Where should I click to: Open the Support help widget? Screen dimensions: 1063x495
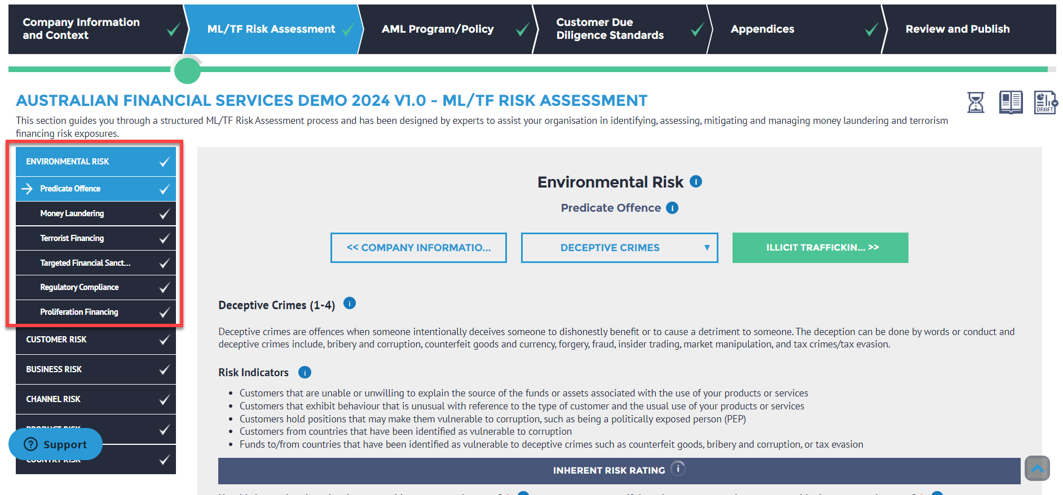[55, 444]
